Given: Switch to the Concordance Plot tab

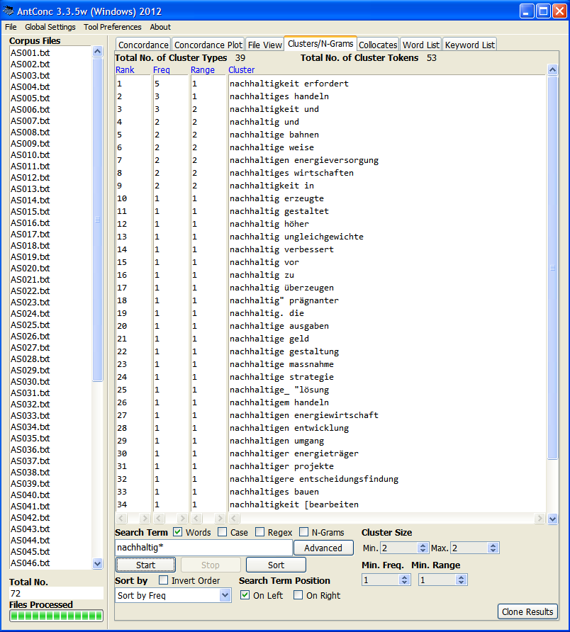Looking at the screenshot, I should coord(208,45).
